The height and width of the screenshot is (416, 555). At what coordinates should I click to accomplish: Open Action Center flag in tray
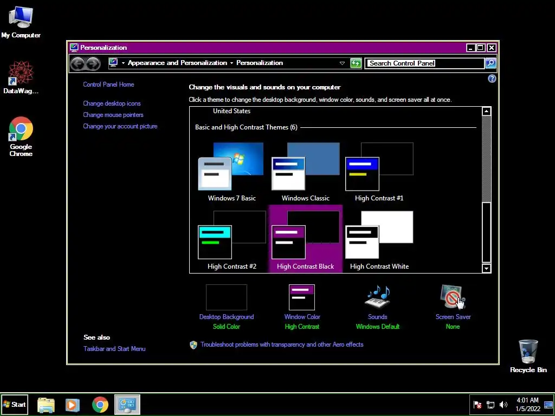pos(477,405)
